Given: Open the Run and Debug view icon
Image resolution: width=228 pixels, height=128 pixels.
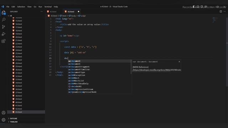Looking at the screenshot, I should [x=4, y=34].
